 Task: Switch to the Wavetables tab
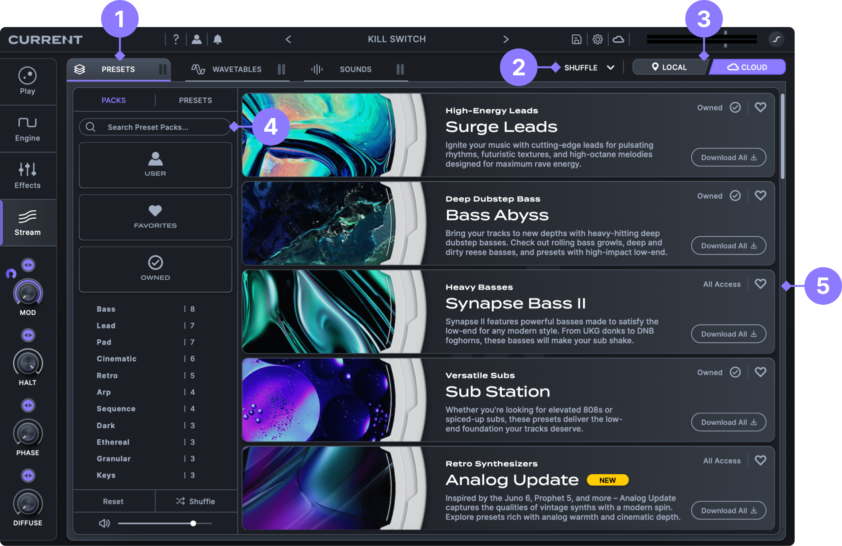click(236, 69)
